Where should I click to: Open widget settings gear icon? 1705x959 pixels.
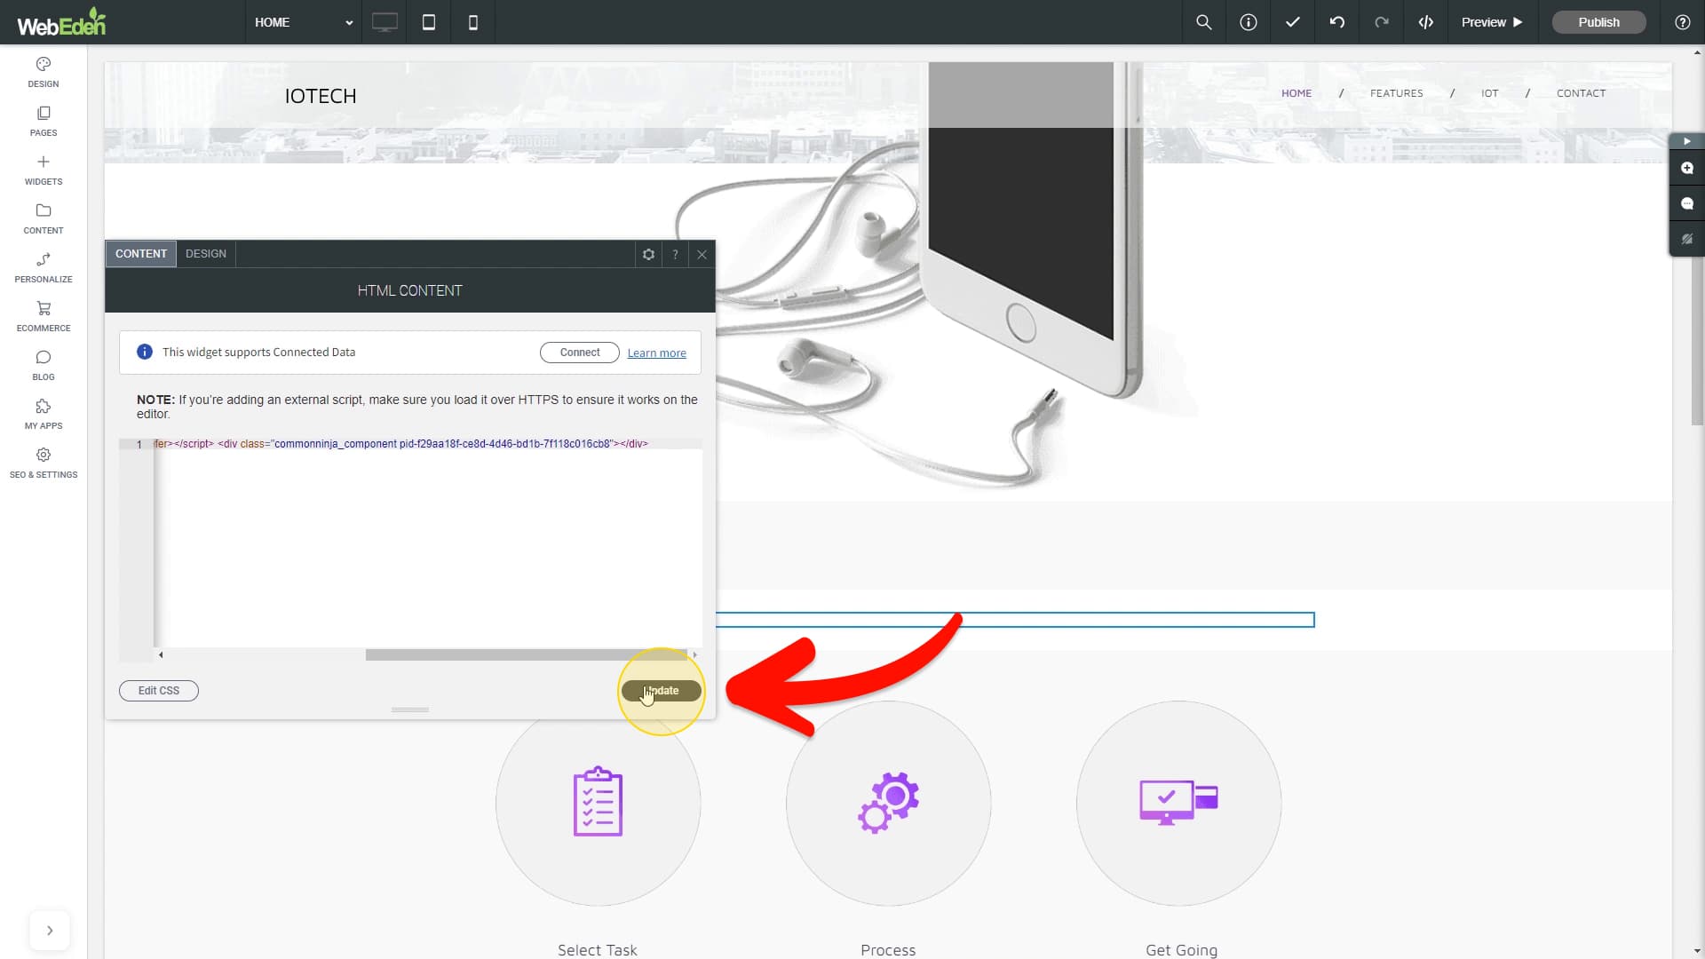point(648,254)
